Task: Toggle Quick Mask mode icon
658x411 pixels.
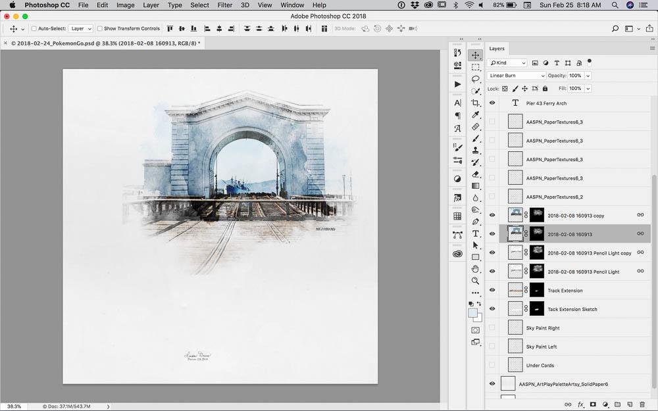Action: coord(475,330)
